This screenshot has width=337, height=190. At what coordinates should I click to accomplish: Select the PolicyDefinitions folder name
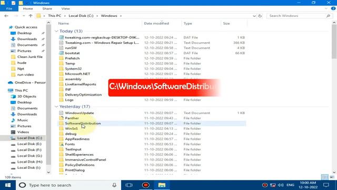[x=80, y=165]
